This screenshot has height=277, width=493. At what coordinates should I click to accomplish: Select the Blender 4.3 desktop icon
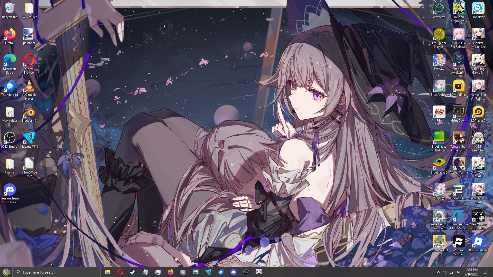click(29, 114)
